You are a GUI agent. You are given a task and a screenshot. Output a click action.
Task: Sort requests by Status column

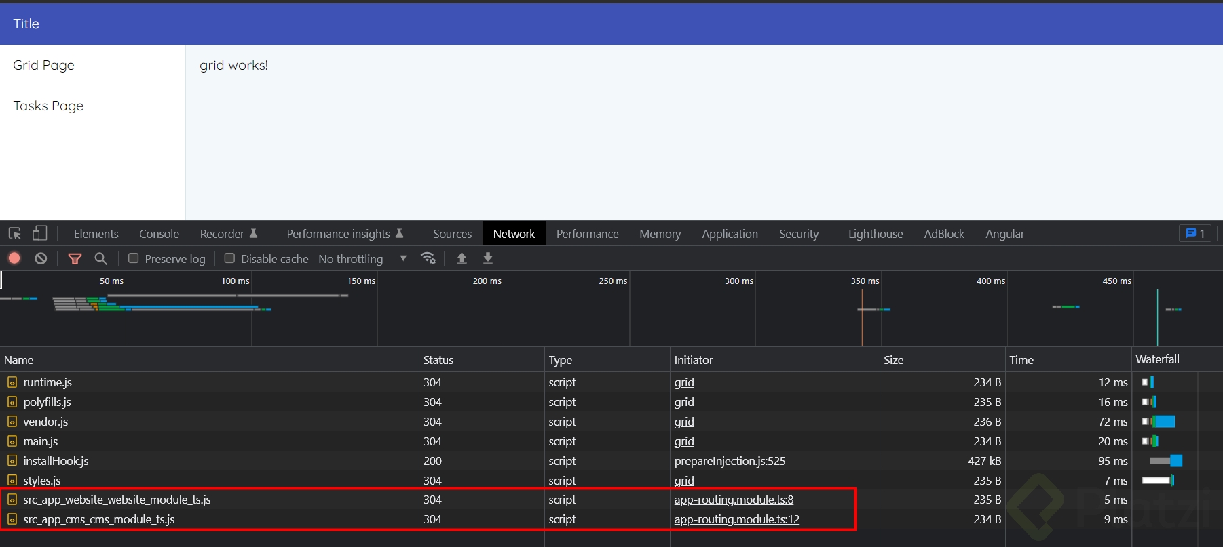tap(482, 360)
